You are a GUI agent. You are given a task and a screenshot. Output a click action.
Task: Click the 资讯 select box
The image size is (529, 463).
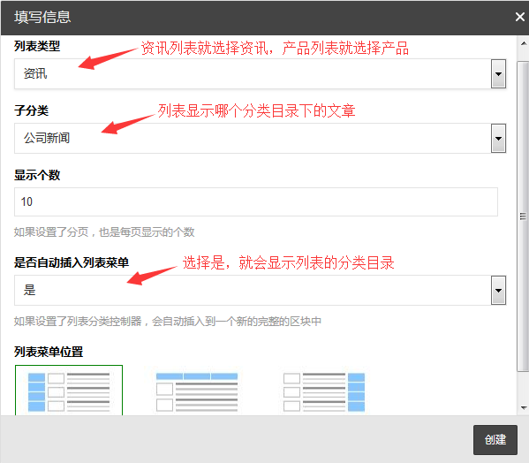pyautogui.click(x=260, y=74)
